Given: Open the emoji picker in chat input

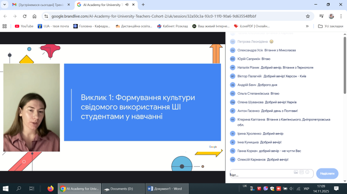Looking at the screenshot, I should point(307,172).
